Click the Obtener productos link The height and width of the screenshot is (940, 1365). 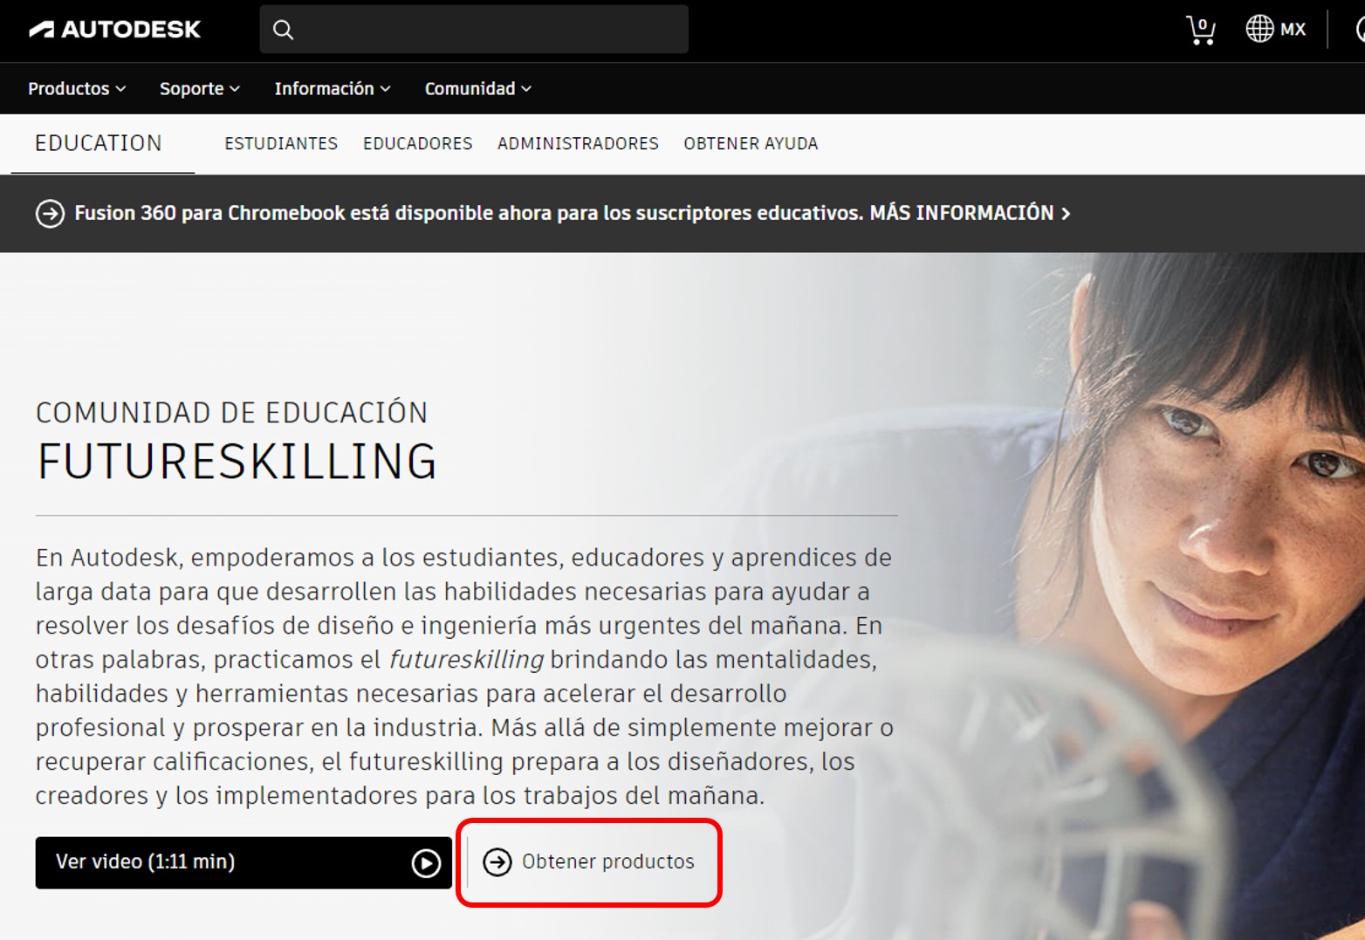tap(589, 862)
